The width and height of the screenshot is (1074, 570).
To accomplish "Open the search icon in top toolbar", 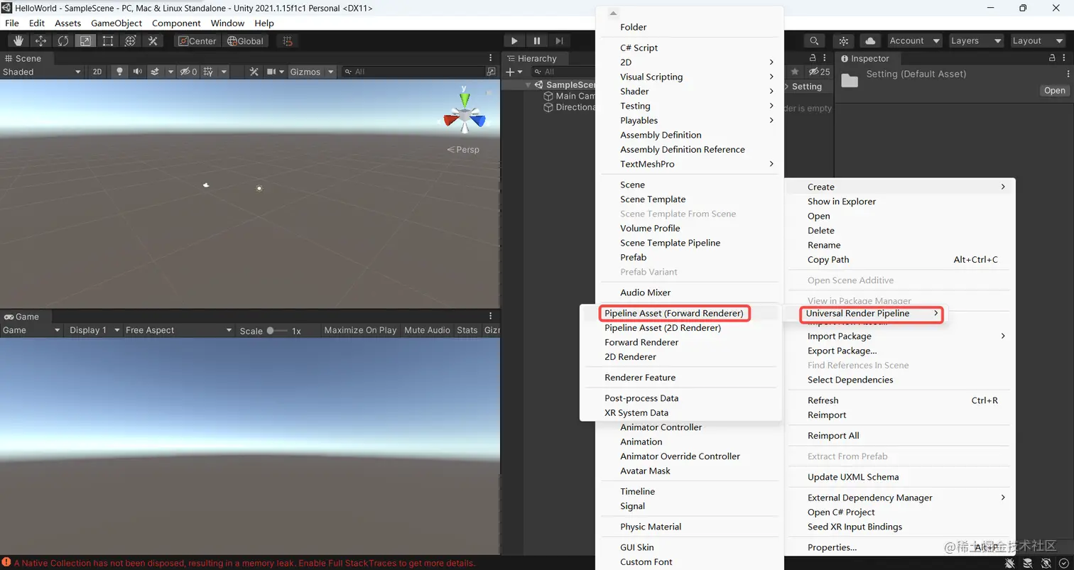I will [x=814, y=40].
